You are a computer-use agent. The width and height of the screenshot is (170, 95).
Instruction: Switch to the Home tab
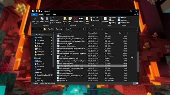[x=41, y=15]
